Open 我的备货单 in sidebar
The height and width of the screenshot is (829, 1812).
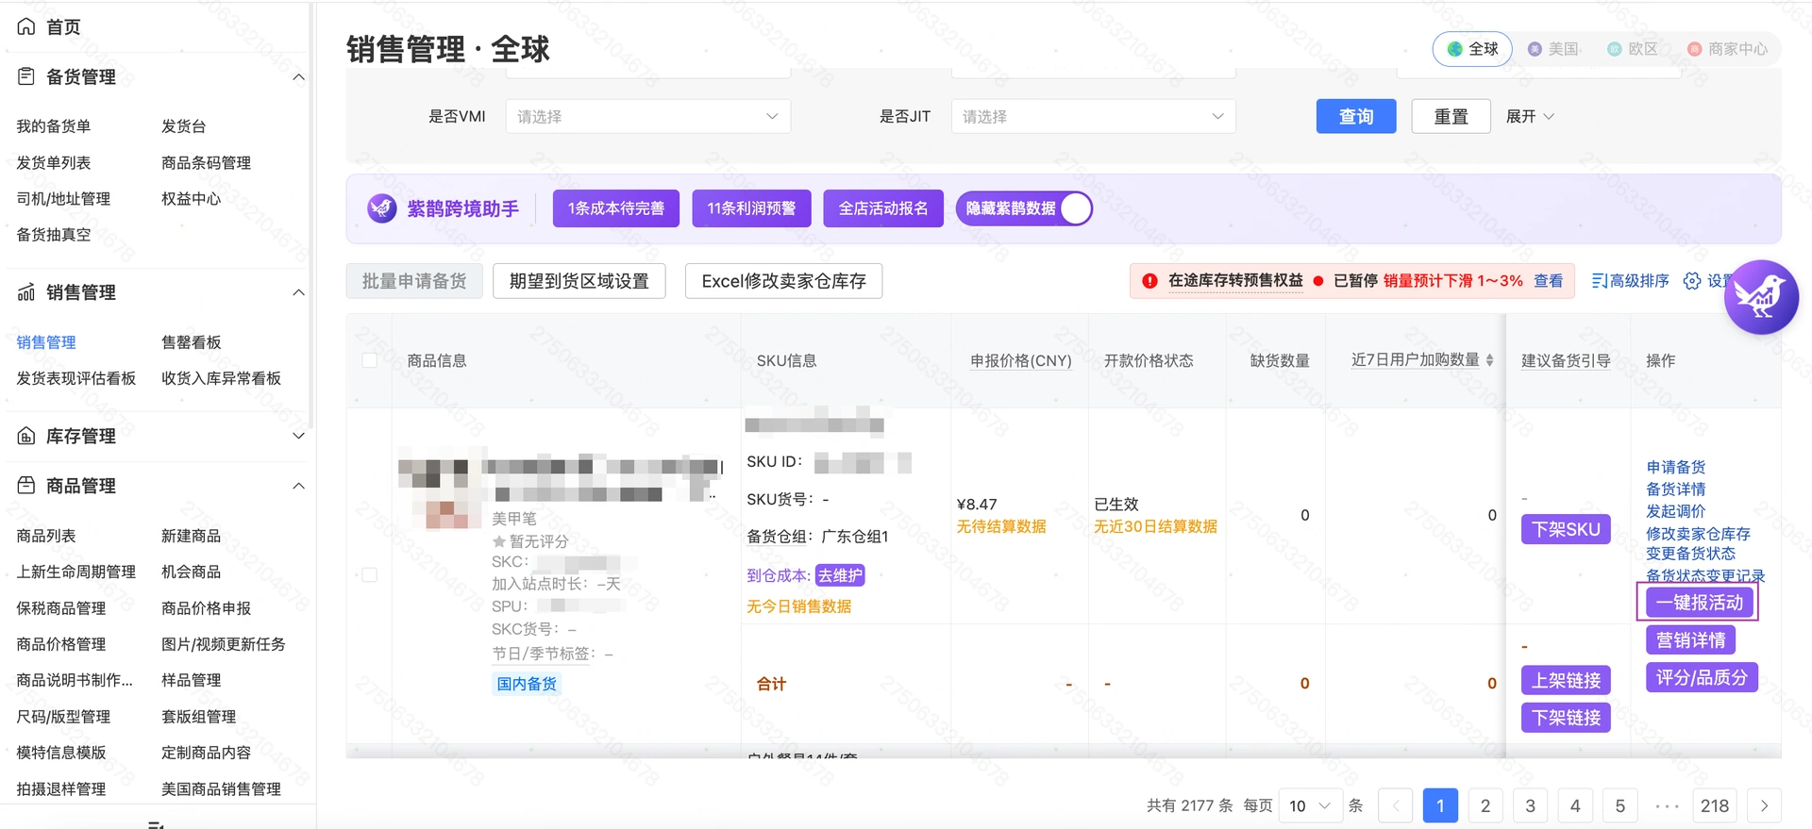tap(54, 126)
